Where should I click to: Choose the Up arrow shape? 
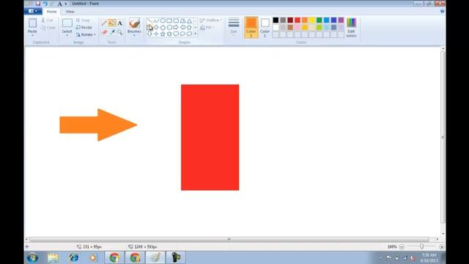(189, 27)
